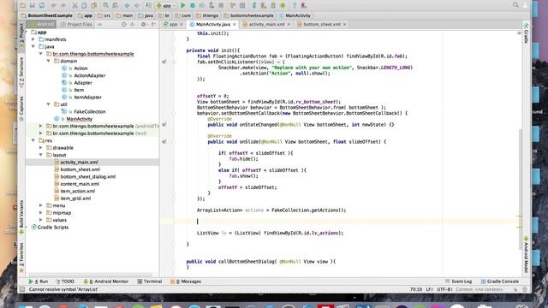Expand the drawable folder
This screenshot has height=308, width=548.
pos(41,148)
